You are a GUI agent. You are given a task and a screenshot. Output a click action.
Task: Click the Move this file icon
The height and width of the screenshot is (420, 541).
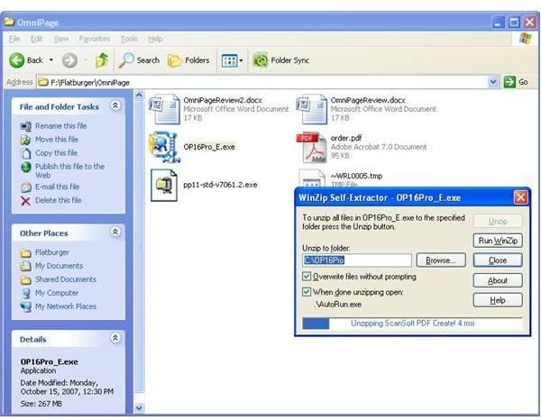[25, 140]
